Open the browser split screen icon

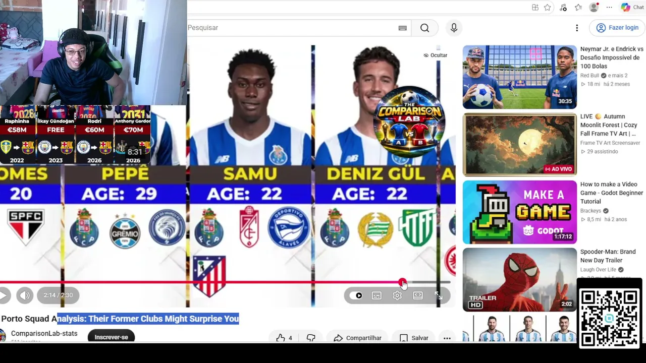535,7
